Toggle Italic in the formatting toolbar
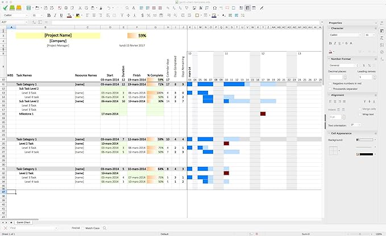The height and width of the screenshot is (236, 386). 55,15
